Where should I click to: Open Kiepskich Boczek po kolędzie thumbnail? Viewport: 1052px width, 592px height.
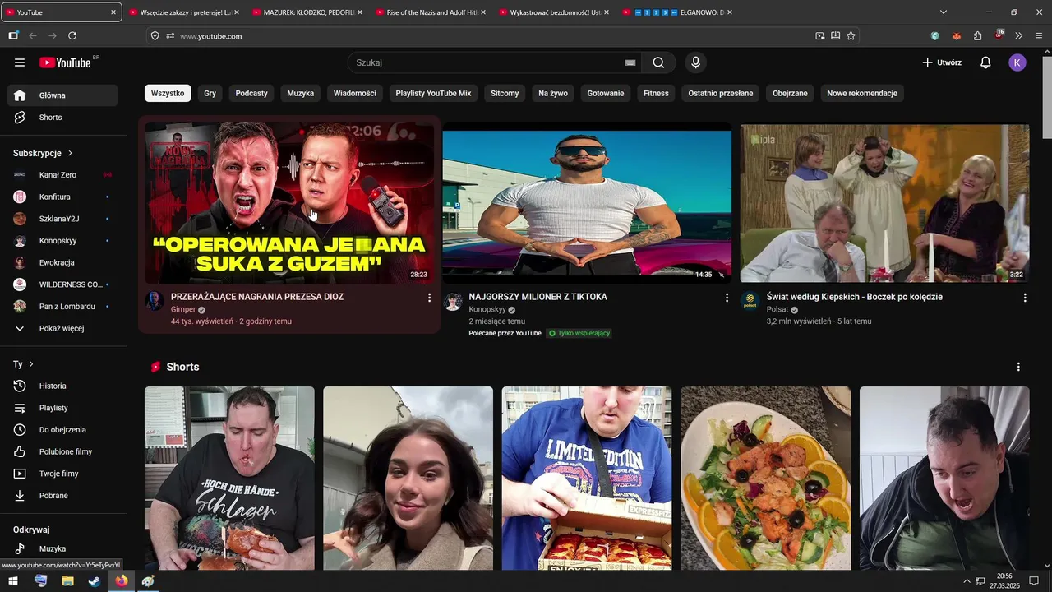coord(884,203)
